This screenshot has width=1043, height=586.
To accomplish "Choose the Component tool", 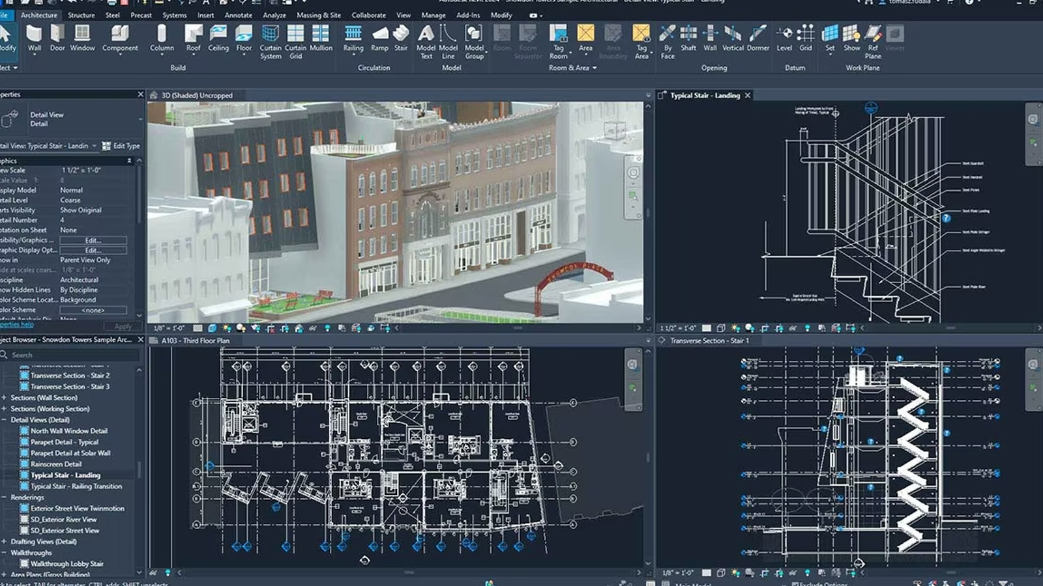I will (x=120, y=38).
